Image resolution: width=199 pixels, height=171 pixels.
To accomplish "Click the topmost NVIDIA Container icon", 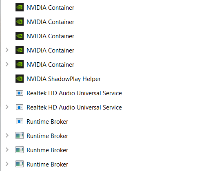I will coord(20,7).
